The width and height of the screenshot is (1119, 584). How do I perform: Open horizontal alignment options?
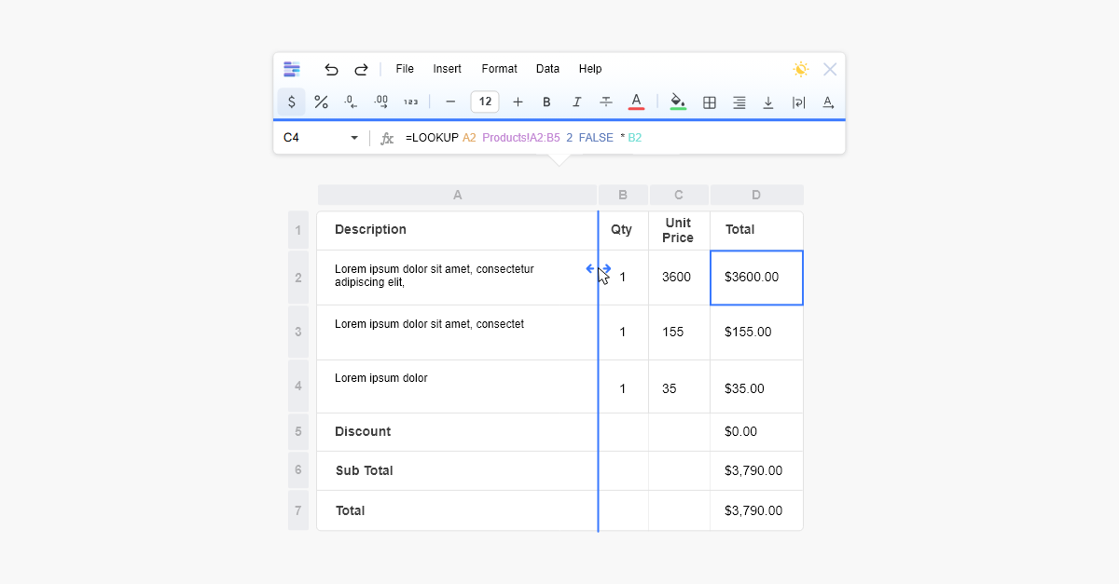click(739, 102)
